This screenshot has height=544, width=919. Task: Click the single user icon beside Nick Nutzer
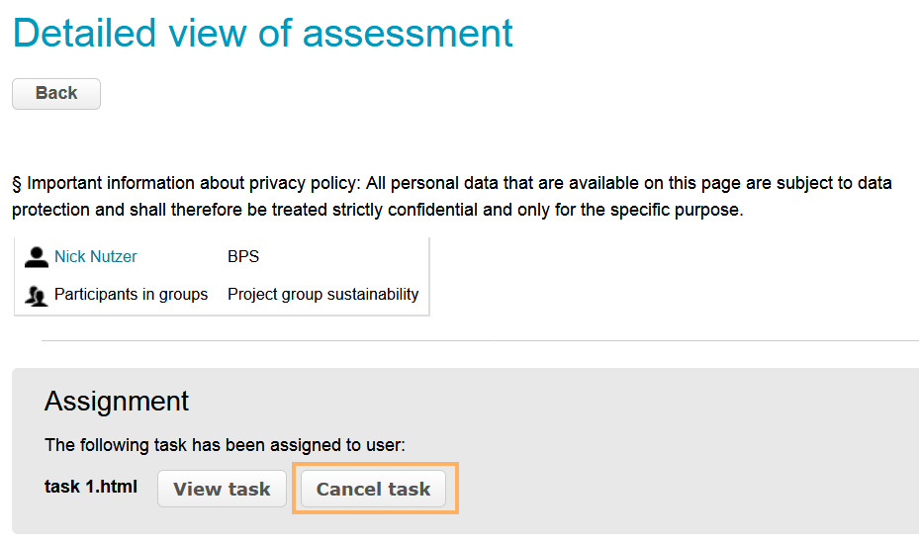click(x=37, y=257)
